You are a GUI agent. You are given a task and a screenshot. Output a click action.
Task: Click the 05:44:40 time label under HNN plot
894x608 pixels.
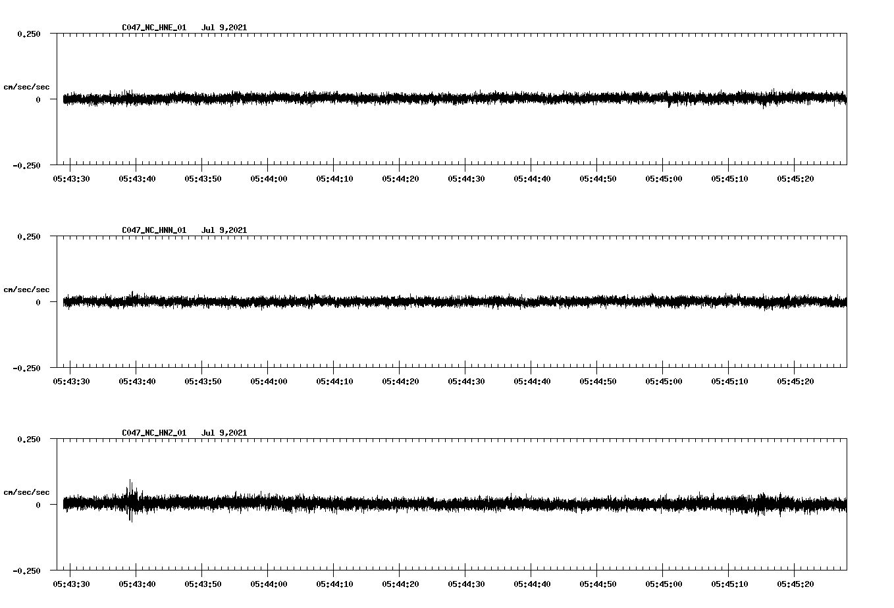532,382
